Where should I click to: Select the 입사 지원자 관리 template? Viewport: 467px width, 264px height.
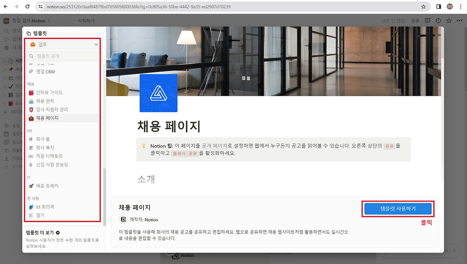(x=63, y=109)
